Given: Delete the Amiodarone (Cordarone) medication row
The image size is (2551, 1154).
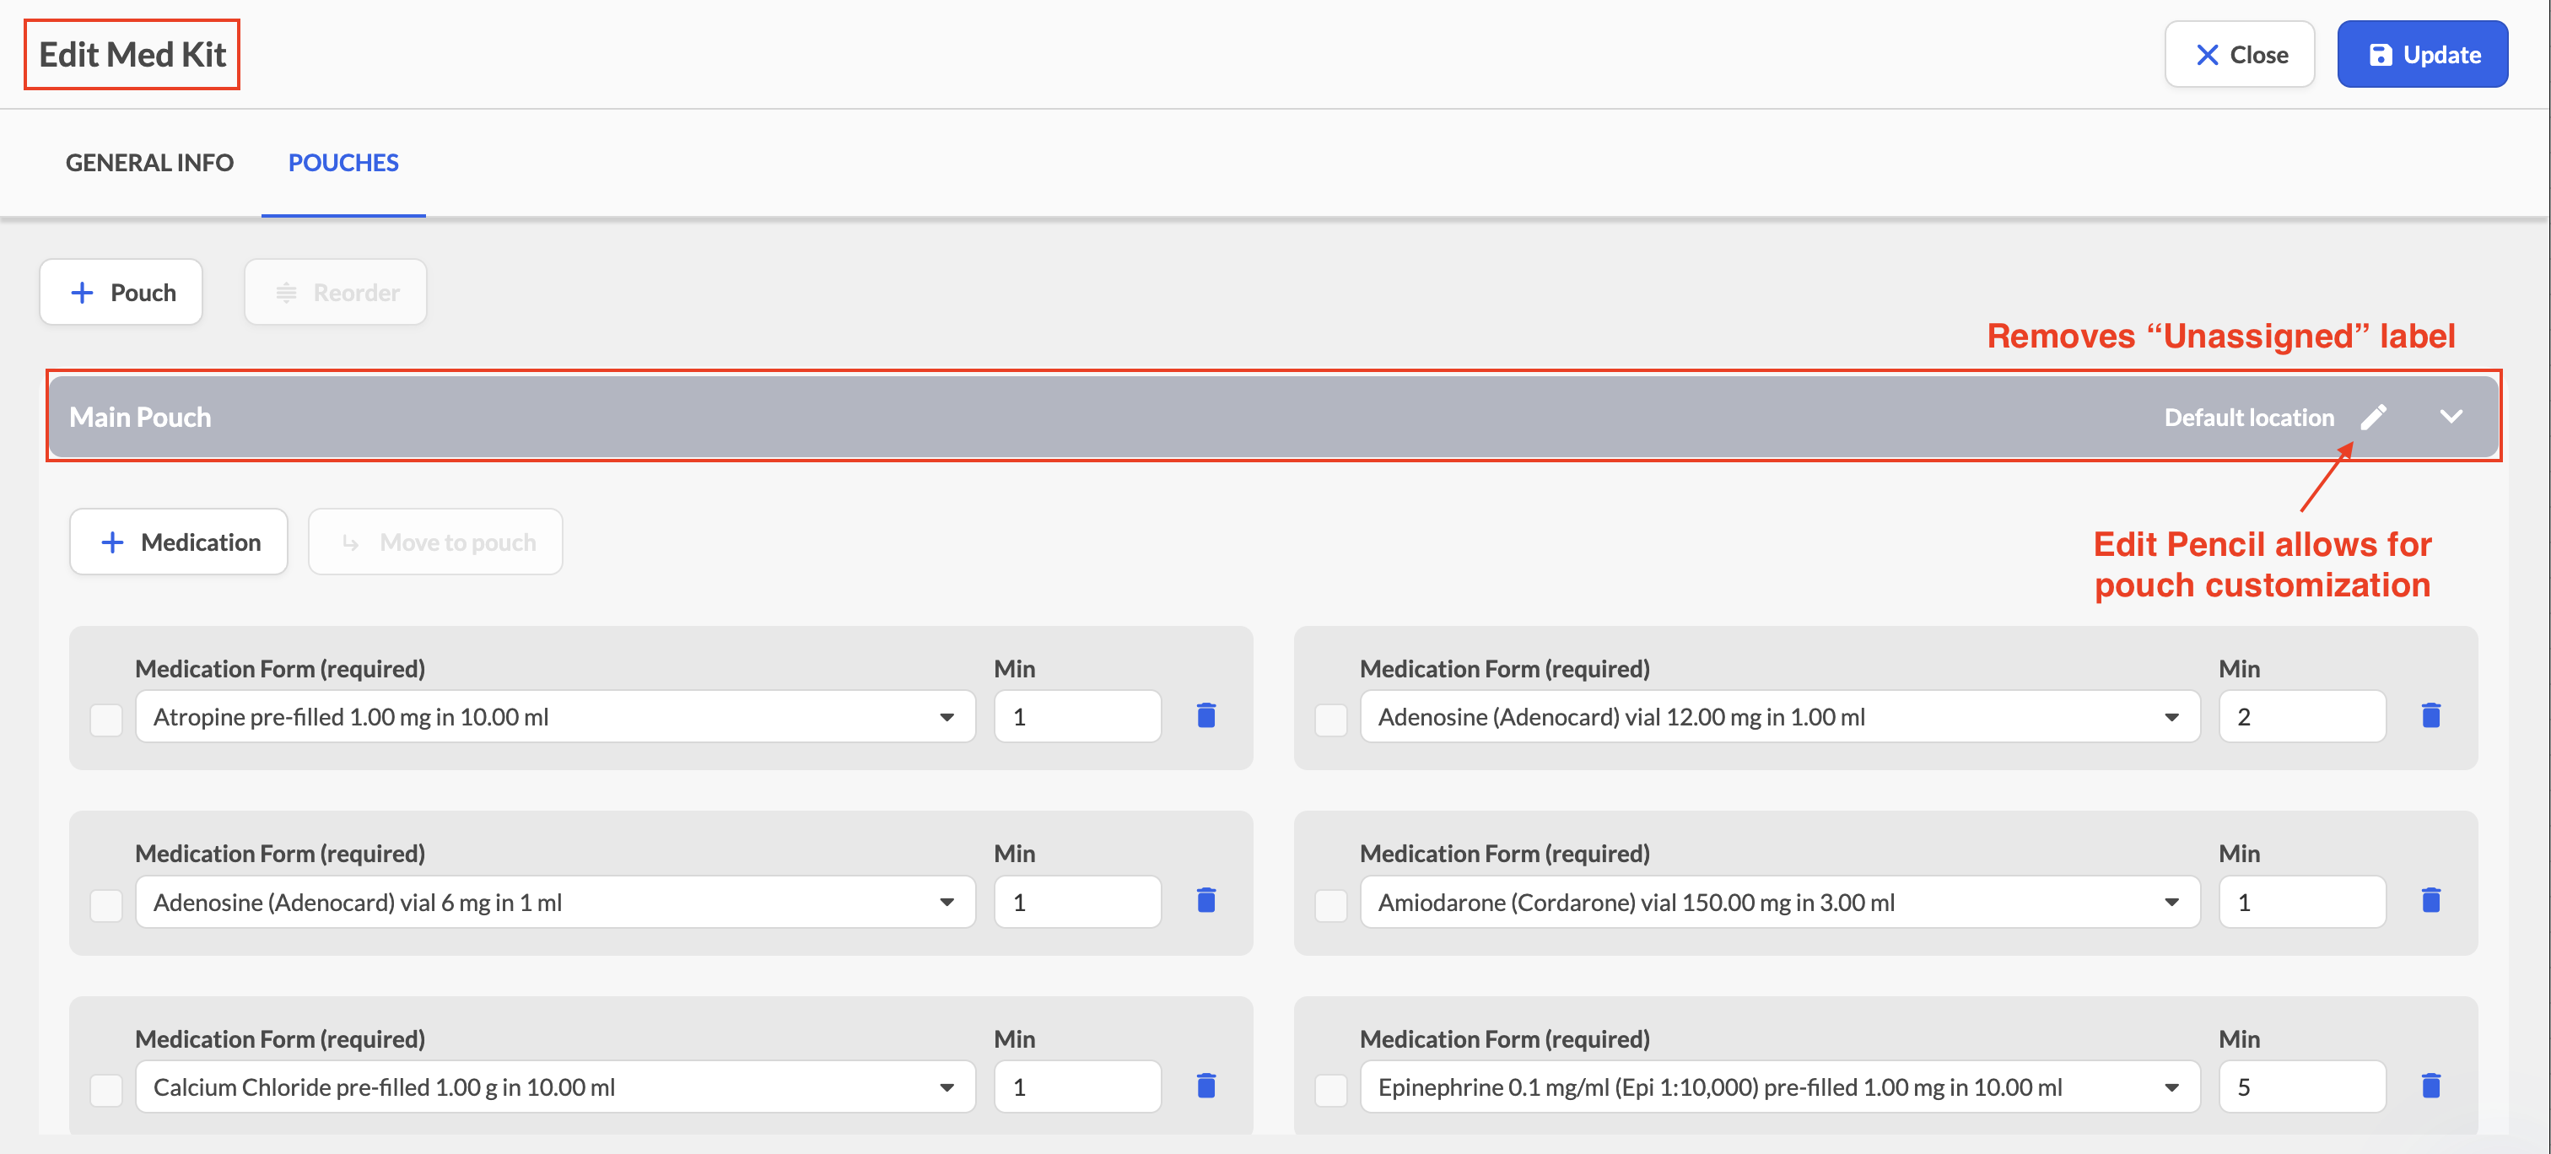Looking at the screenshot, I should (x=2430, y=900).
